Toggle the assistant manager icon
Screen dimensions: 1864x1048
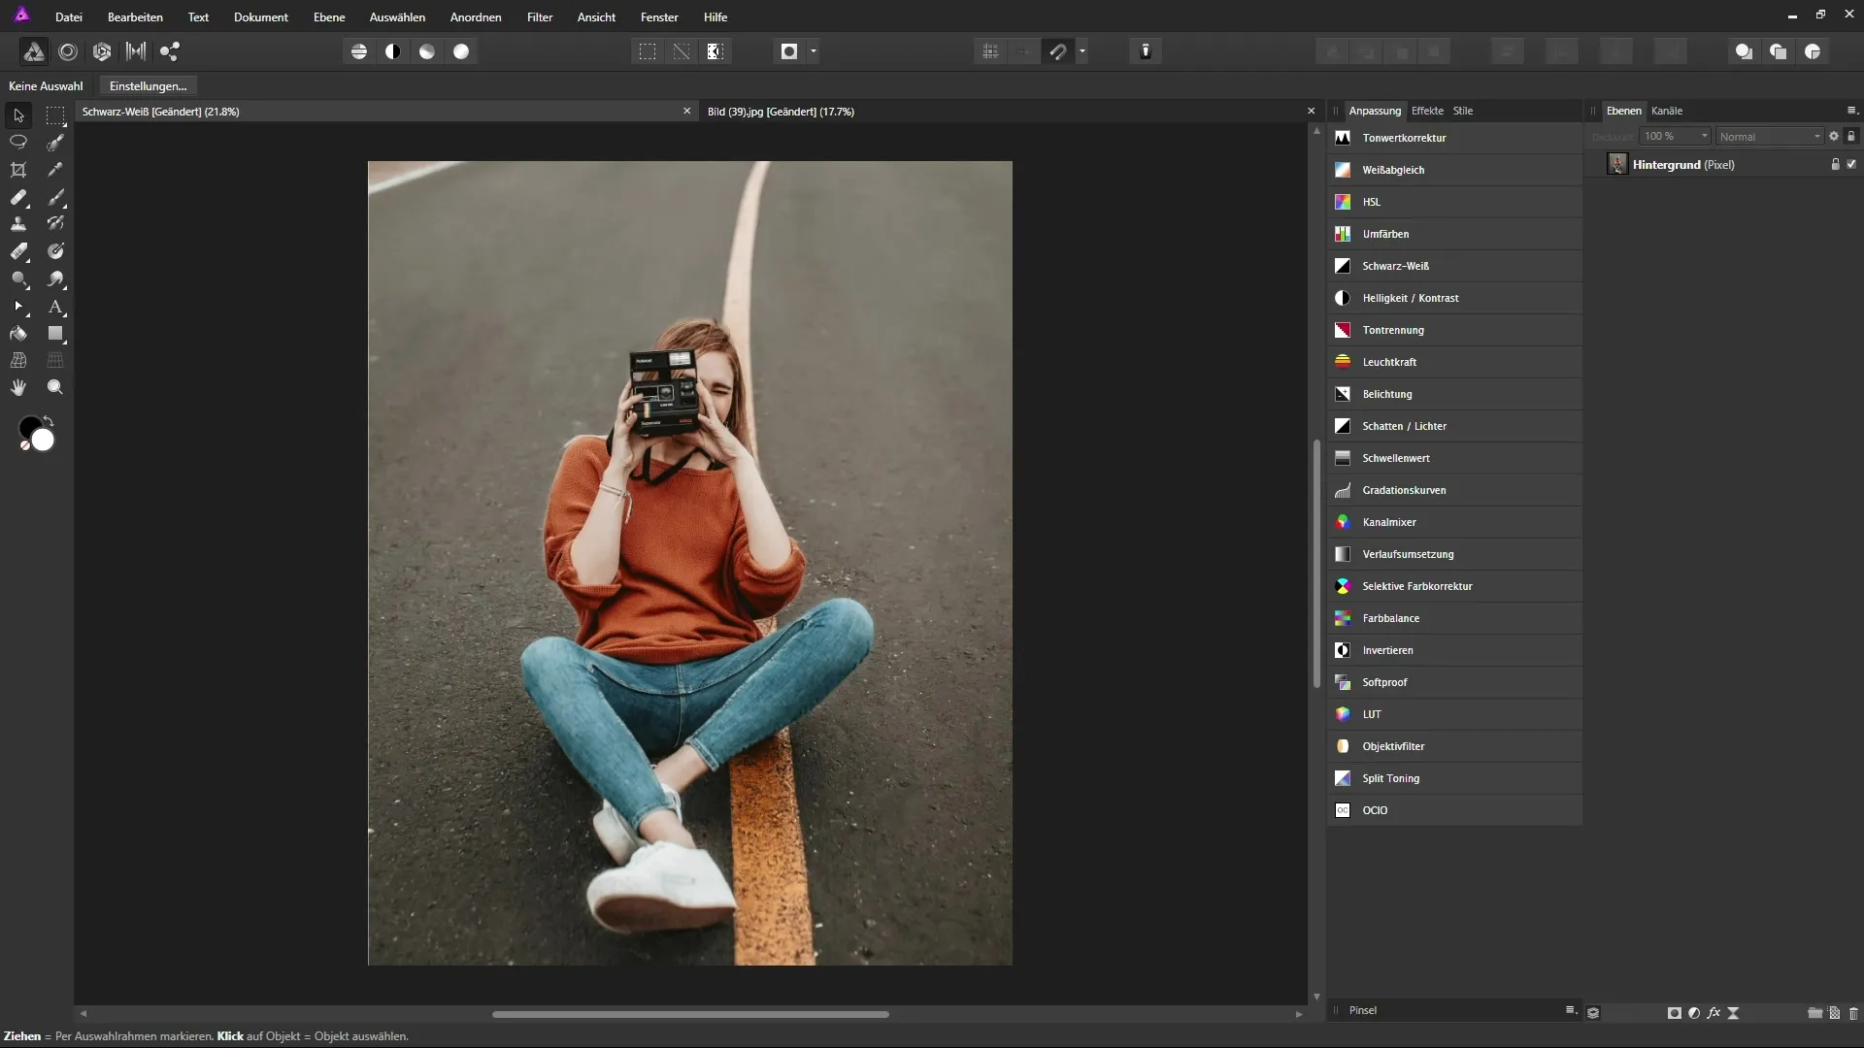click(1146, 51)
